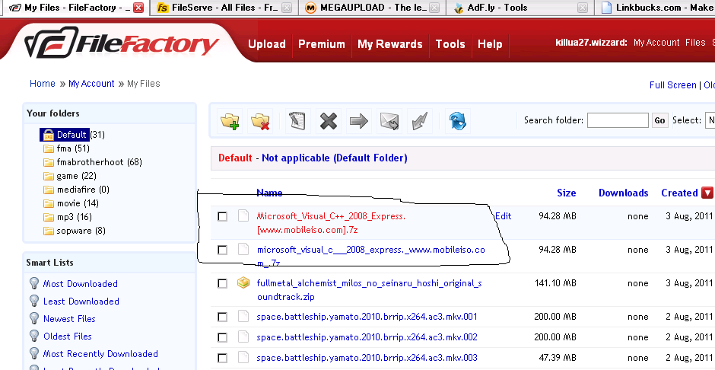This screenshot has height=370, width=715.
Task: Tick the checkbox for fullmetal_alchemist soundtrack zip
Action: tap(222, 283)
